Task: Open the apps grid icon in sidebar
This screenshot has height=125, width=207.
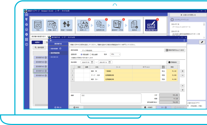Action: tap(27, 39)
